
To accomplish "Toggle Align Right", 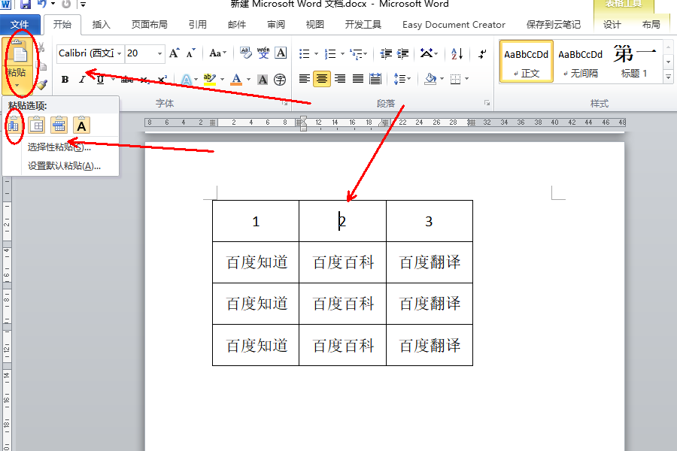I will [340, 79].
